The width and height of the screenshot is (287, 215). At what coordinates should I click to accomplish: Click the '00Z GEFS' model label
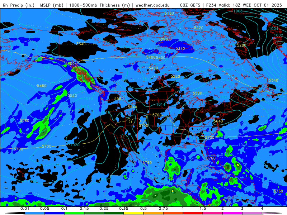tap(190, 5)
